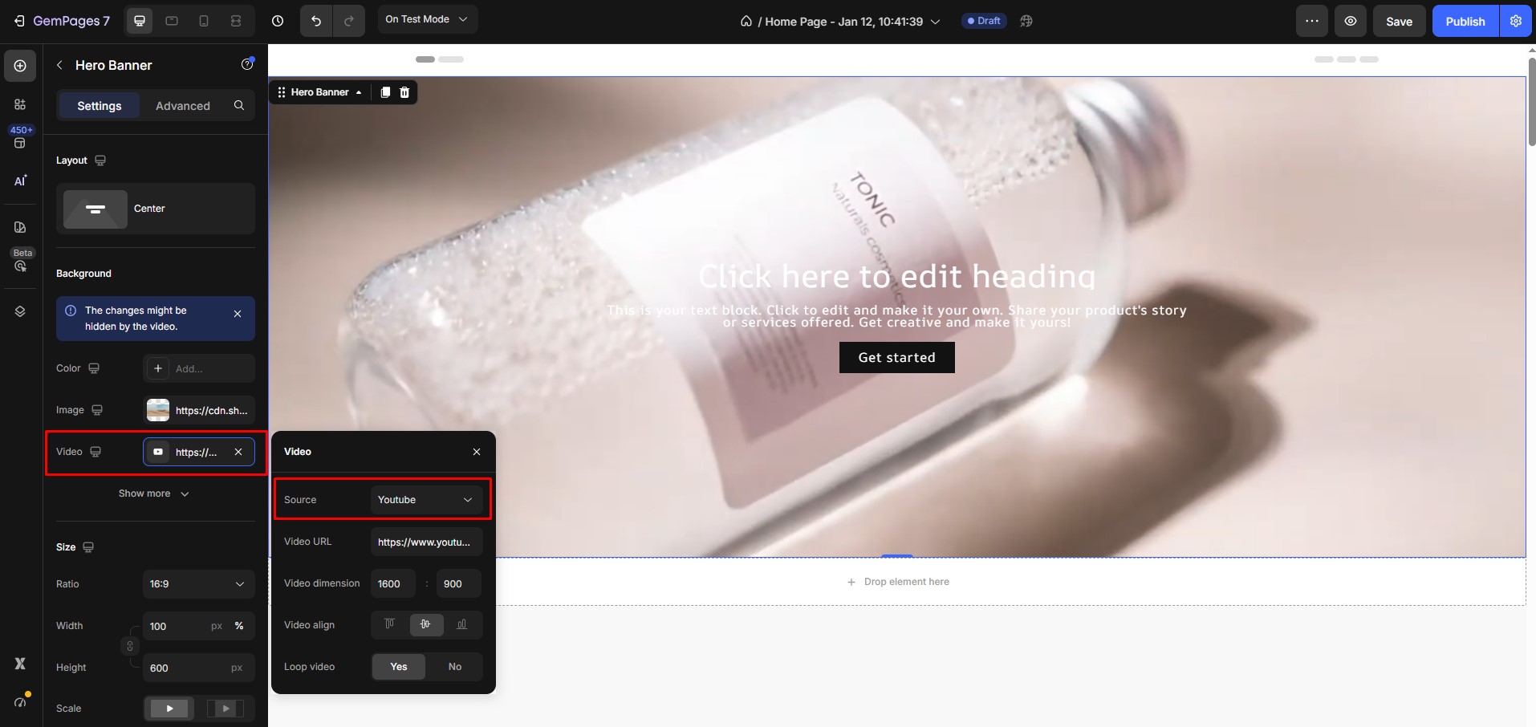The width and height of the screenshot is (1536, 727).
Task: Switch to the Settings tab
Action: coord(100,106)
